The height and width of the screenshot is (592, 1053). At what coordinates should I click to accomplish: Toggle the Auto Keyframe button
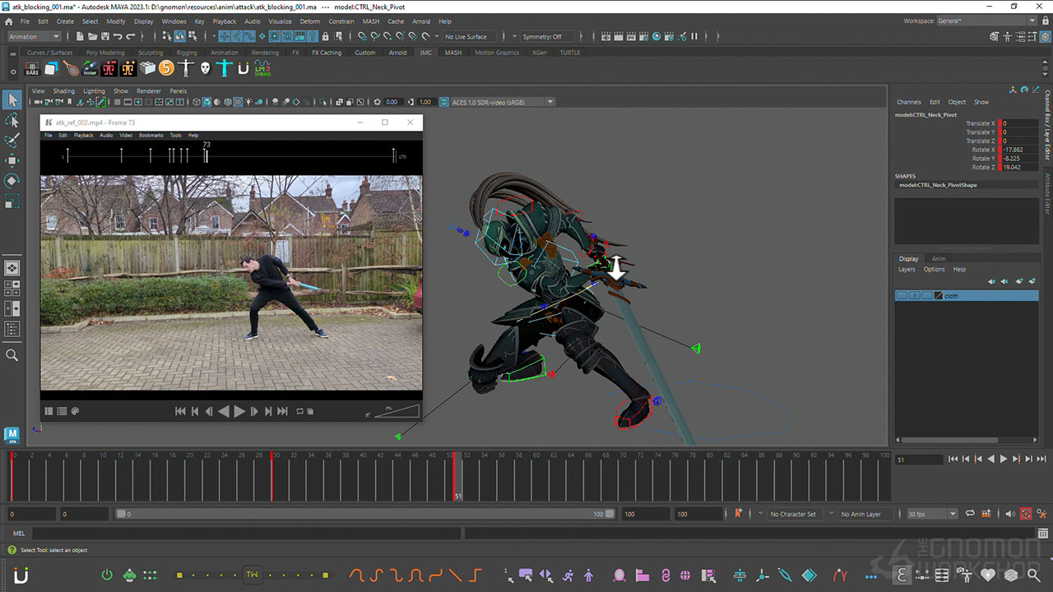[x=1026, y=514]
